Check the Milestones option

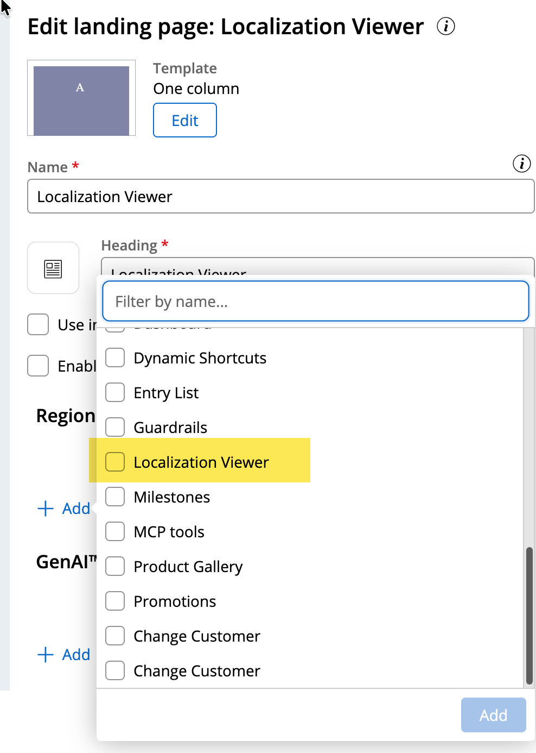[115, 497]
